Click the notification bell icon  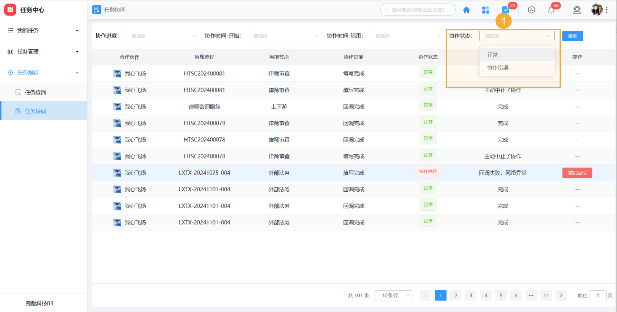pyautogui.click(x=551, y=10)
